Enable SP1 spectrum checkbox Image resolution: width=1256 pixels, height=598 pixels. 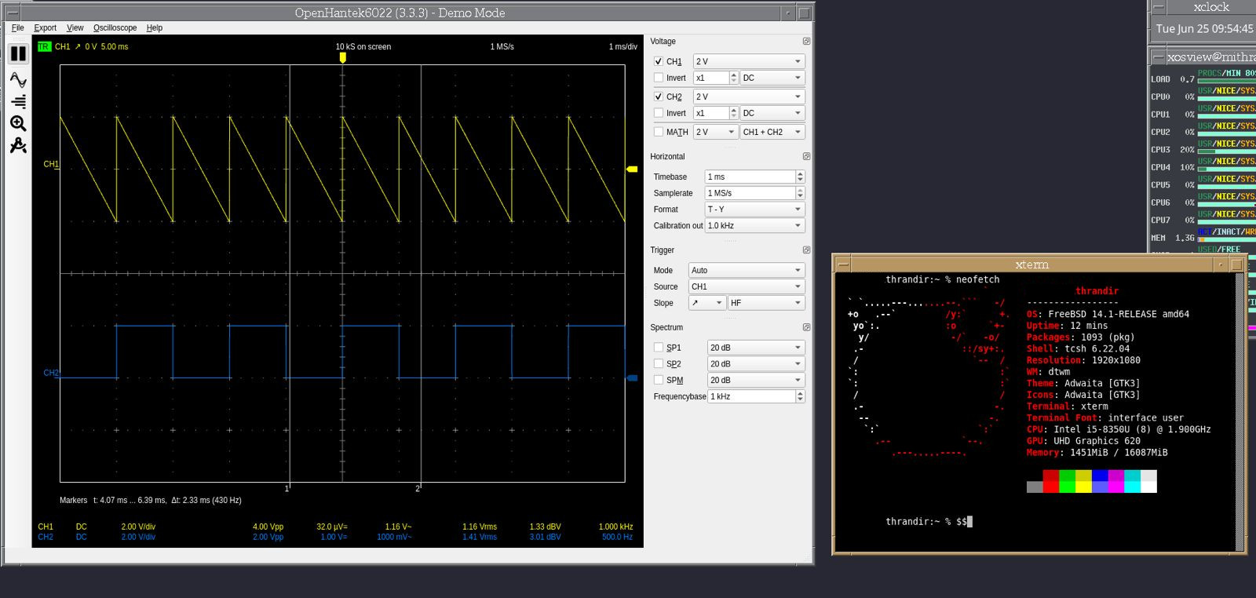tap(659, 348)
